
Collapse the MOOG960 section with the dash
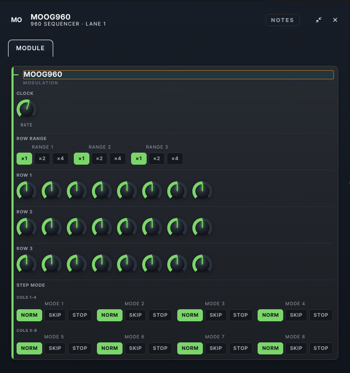tap(16, 75)
